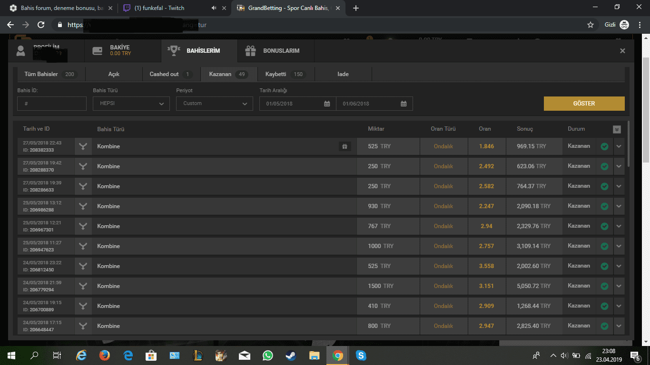Click the end date 01/06/2018 field
Image resolution: width=650 pixels, height=365 pixels.
click(x=374, y=104)
